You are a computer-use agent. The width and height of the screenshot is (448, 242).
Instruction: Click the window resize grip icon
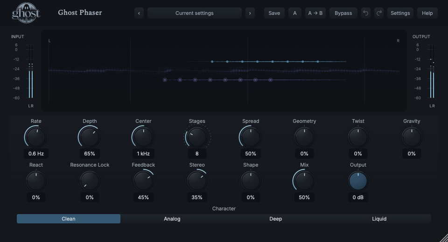coord(444,238)
